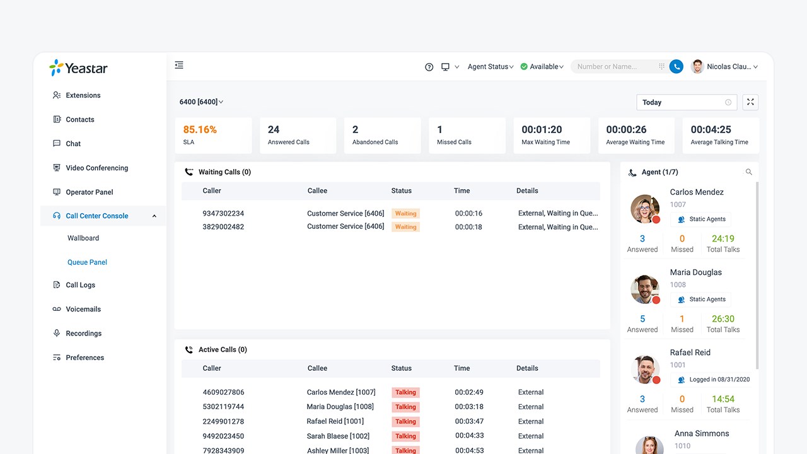This screenshot has height=454, width=807.
Task: Collapse the sidebar with the menu icon
Action: (x=179, y=65)
